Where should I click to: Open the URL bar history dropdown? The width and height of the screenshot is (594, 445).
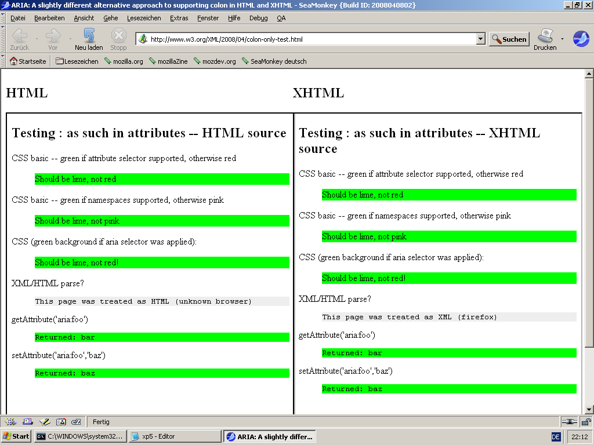pos(481,39)
